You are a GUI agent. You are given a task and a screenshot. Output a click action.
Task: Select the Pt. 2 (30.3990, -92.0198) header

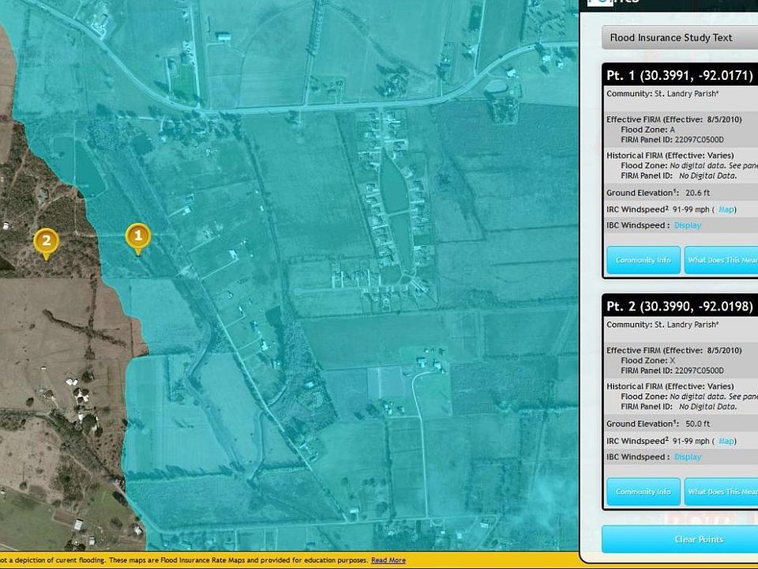(x=679, y=307)
